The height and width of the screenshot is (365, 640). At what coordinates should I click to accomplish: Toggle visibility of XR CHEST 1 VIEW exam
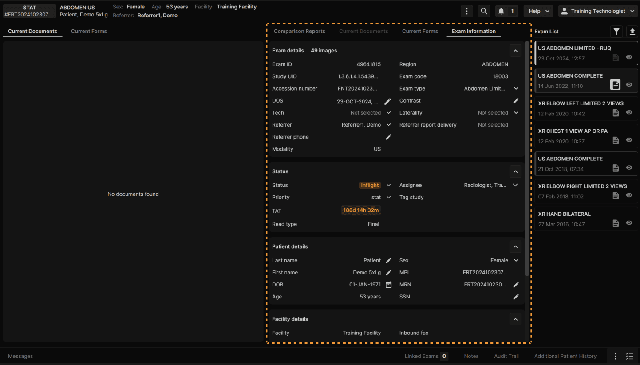(629, 140)
